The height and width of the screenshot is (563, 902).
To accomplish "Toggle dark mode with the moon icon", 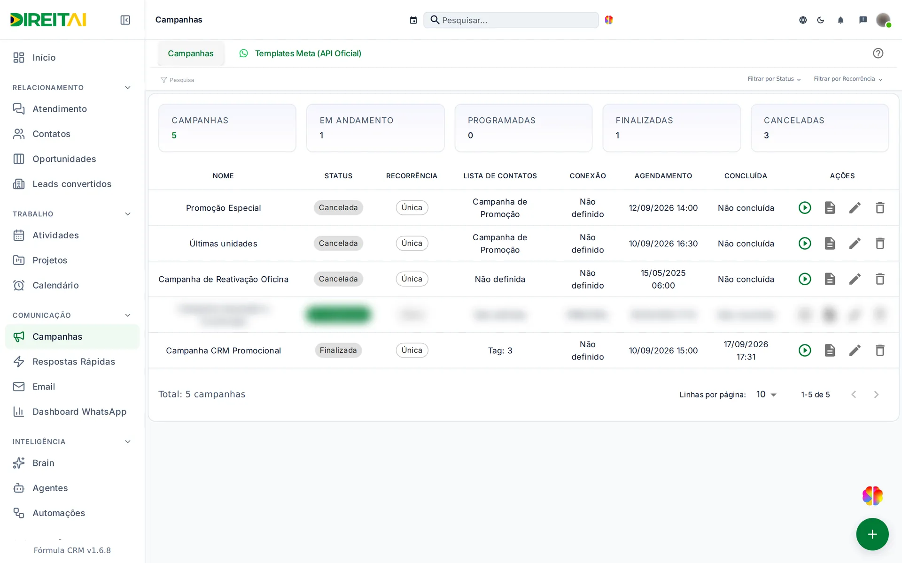I will pyautogui.click(x=821, y=20).
